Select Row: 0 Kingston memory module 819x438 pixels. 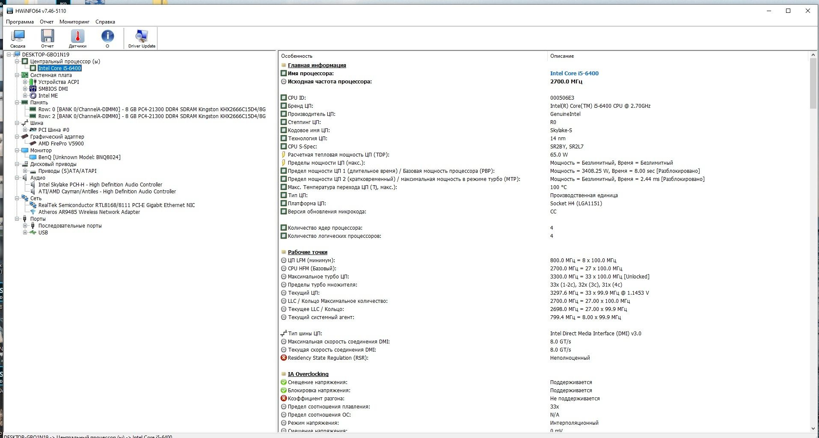(x=152, y=109)
